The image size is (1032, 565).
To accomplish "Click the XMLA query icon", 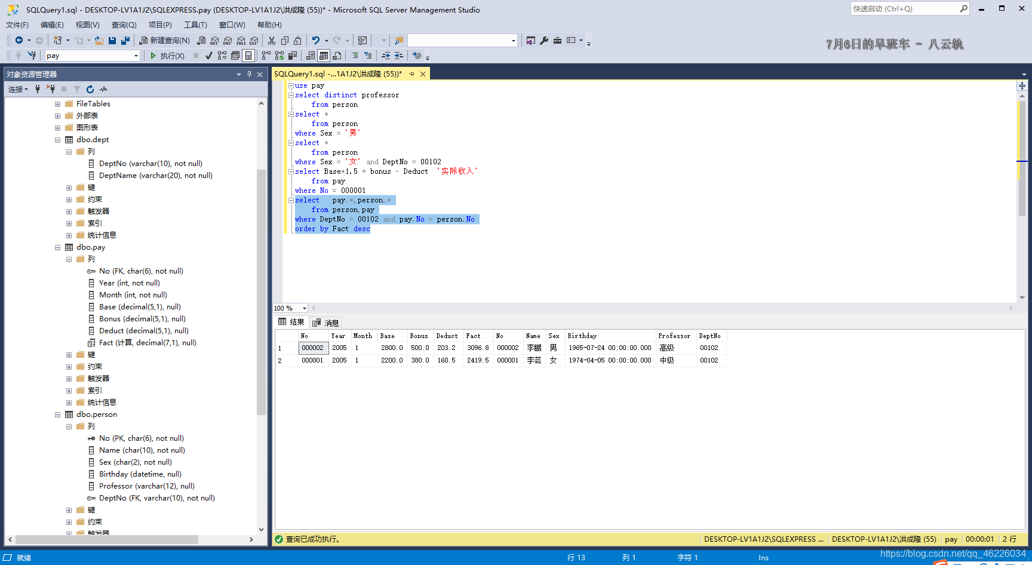I will tap(241, 40).
